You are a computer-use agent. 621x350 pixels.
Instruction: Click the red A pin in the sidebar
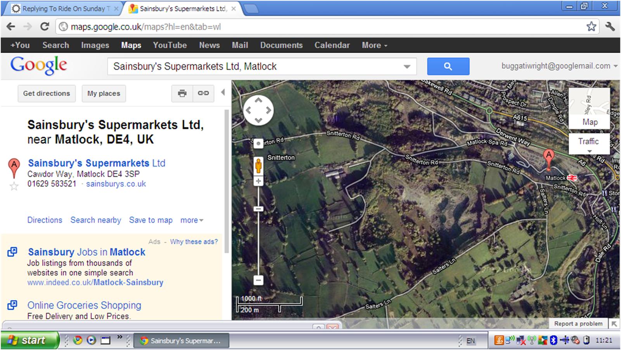coord(14,168)
